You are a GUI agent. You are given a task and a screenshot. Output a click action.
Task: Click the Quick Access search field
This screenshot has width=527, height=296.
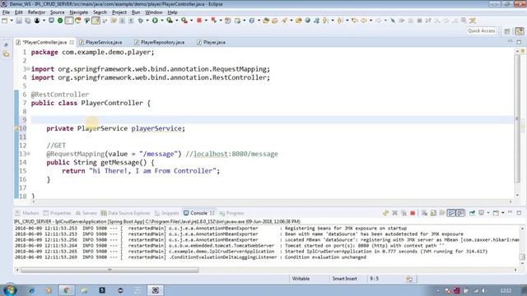pos(481,31)
